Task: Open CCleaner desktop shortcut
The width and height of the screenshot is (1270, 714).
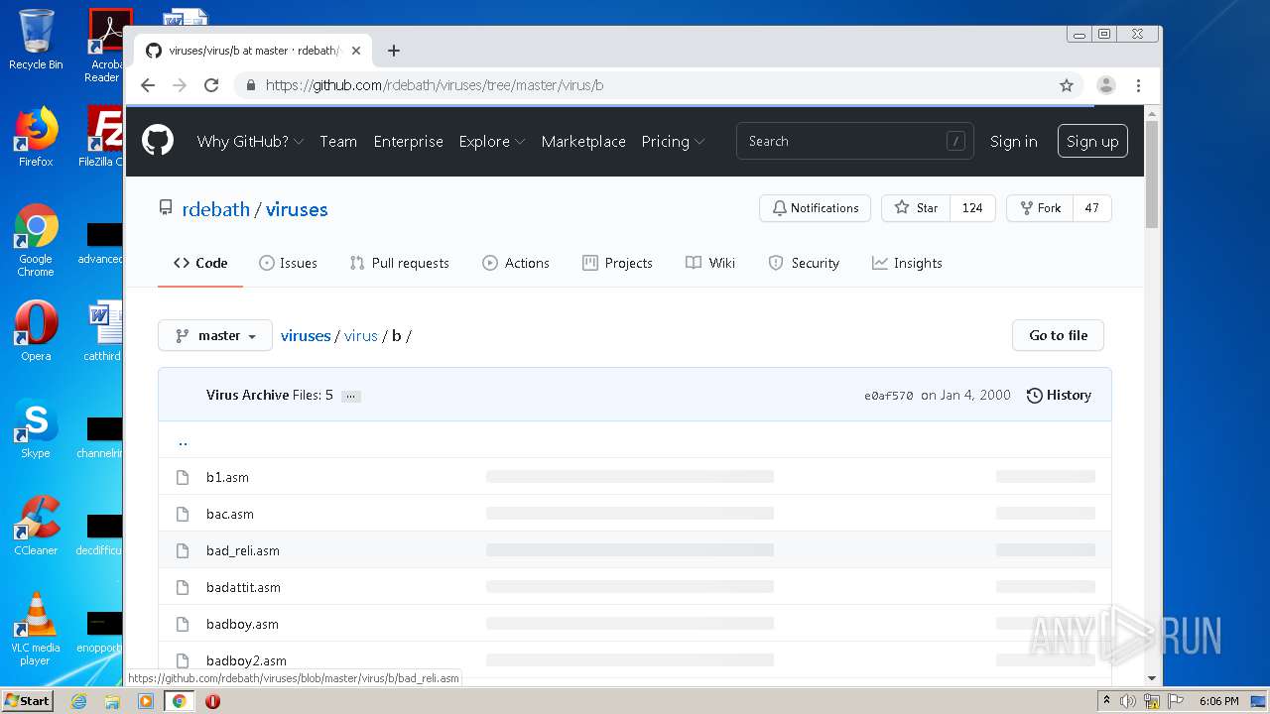Action: click(36, 526)
